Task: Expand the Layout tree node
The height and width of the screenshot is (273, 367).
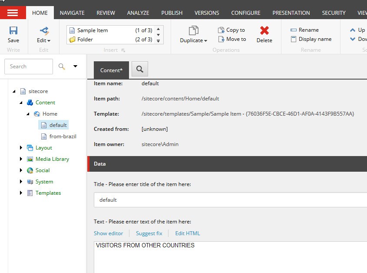Action: click(20, 147)
